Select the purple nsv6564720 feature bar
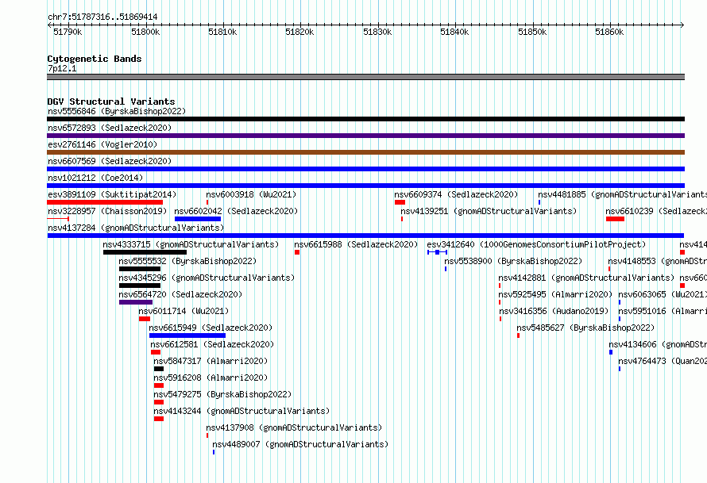The width and height of the screenshot is (707, 483). pyautogui.click(x=136, y=302)
